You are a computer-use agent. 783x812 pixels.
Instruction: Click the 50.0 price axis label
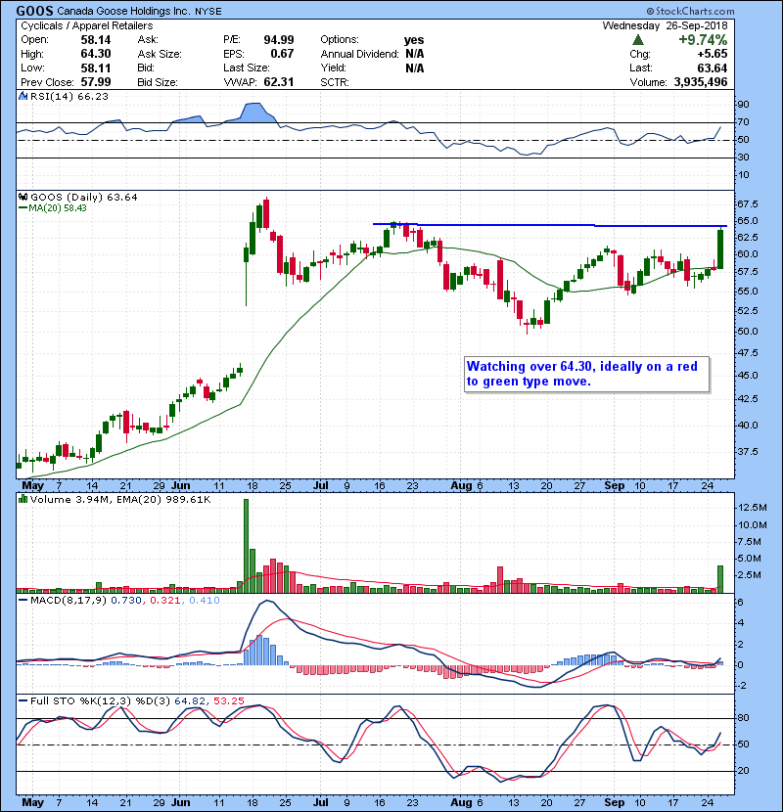click(x=747, y=331)
